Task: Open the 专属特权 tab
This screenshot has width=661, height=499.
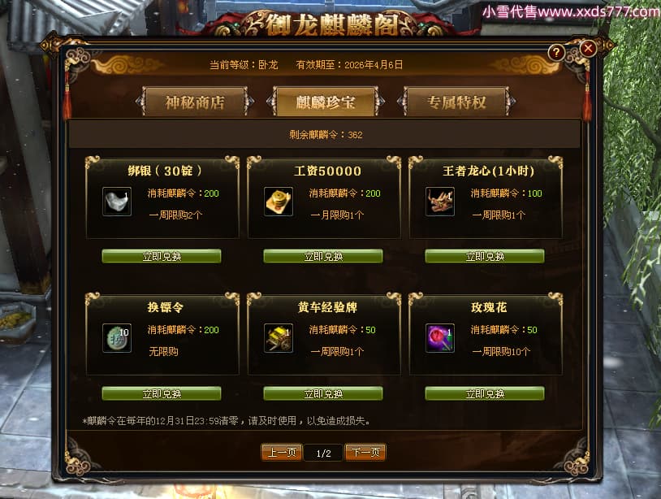Action: (x=456, y=102)
